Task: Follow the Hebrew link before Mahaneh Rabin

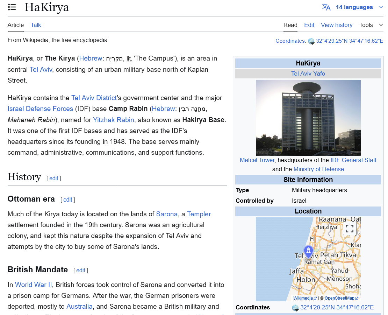Action: (x=163, y=109)
